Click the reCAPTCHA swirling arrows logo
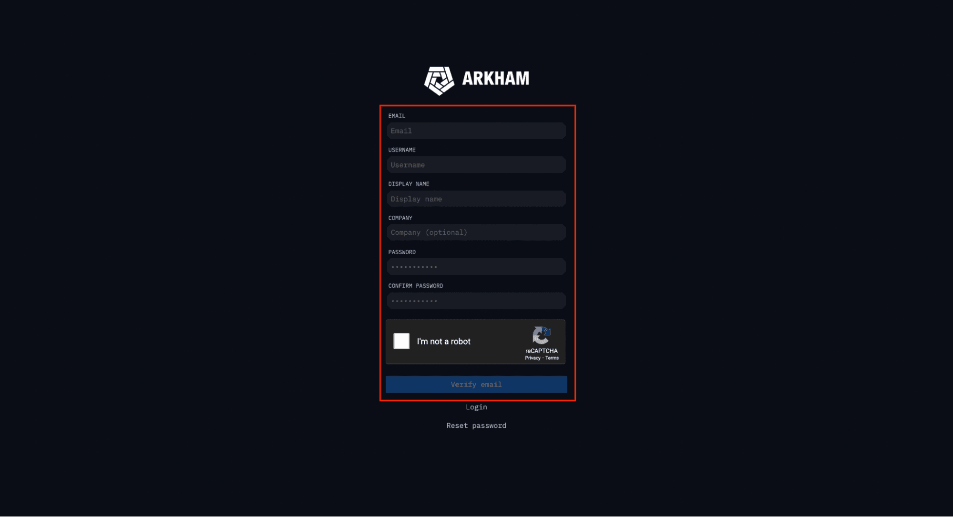953x517 pixels. tap(542, 335)
